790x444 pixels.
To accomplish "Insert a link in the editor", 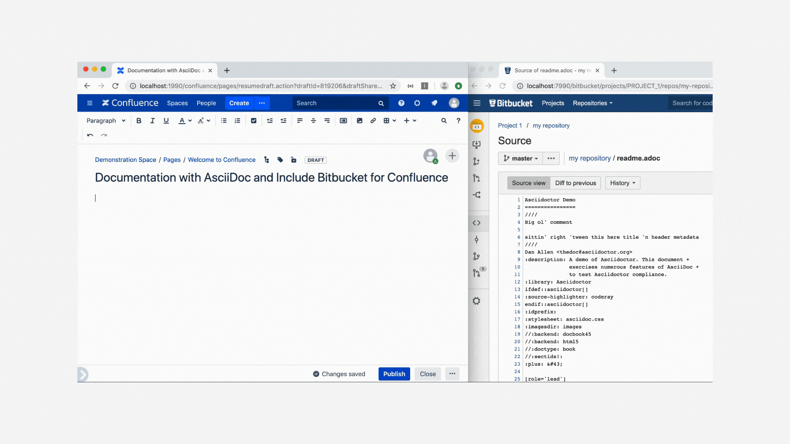I will point(373,120).
